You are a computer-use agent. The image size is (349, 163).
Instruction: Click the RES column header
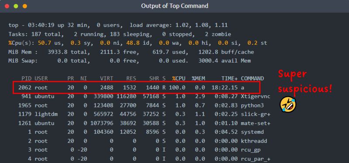pos(131,79)
